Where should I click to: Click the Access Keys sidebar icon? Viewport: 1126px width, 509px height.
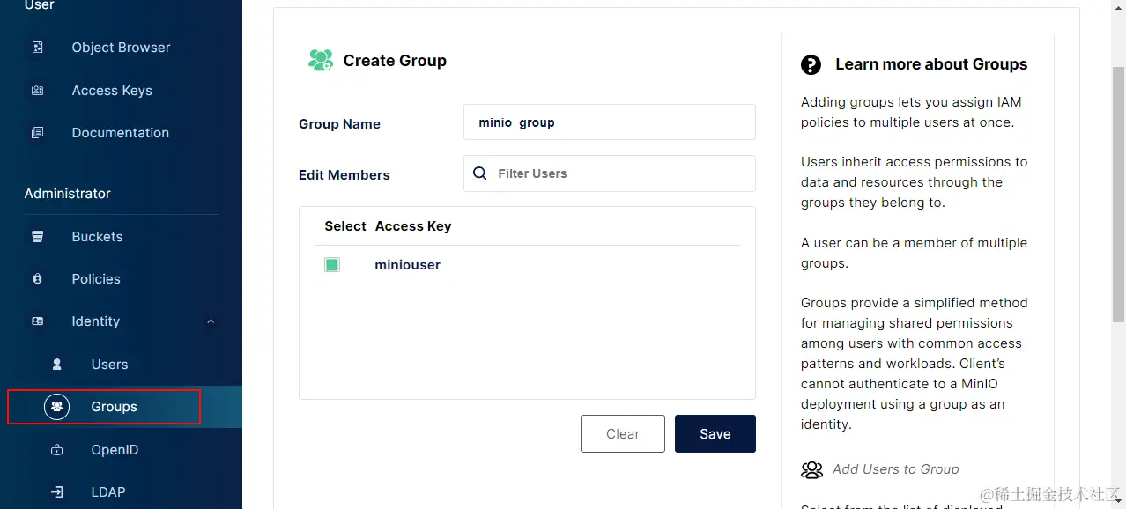coord(37,91)
